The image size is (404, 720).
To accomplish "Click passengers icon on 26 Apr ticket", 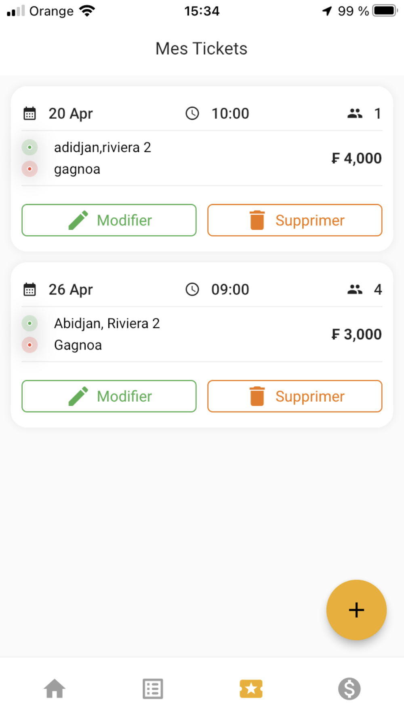I will [x=355, y=290].
